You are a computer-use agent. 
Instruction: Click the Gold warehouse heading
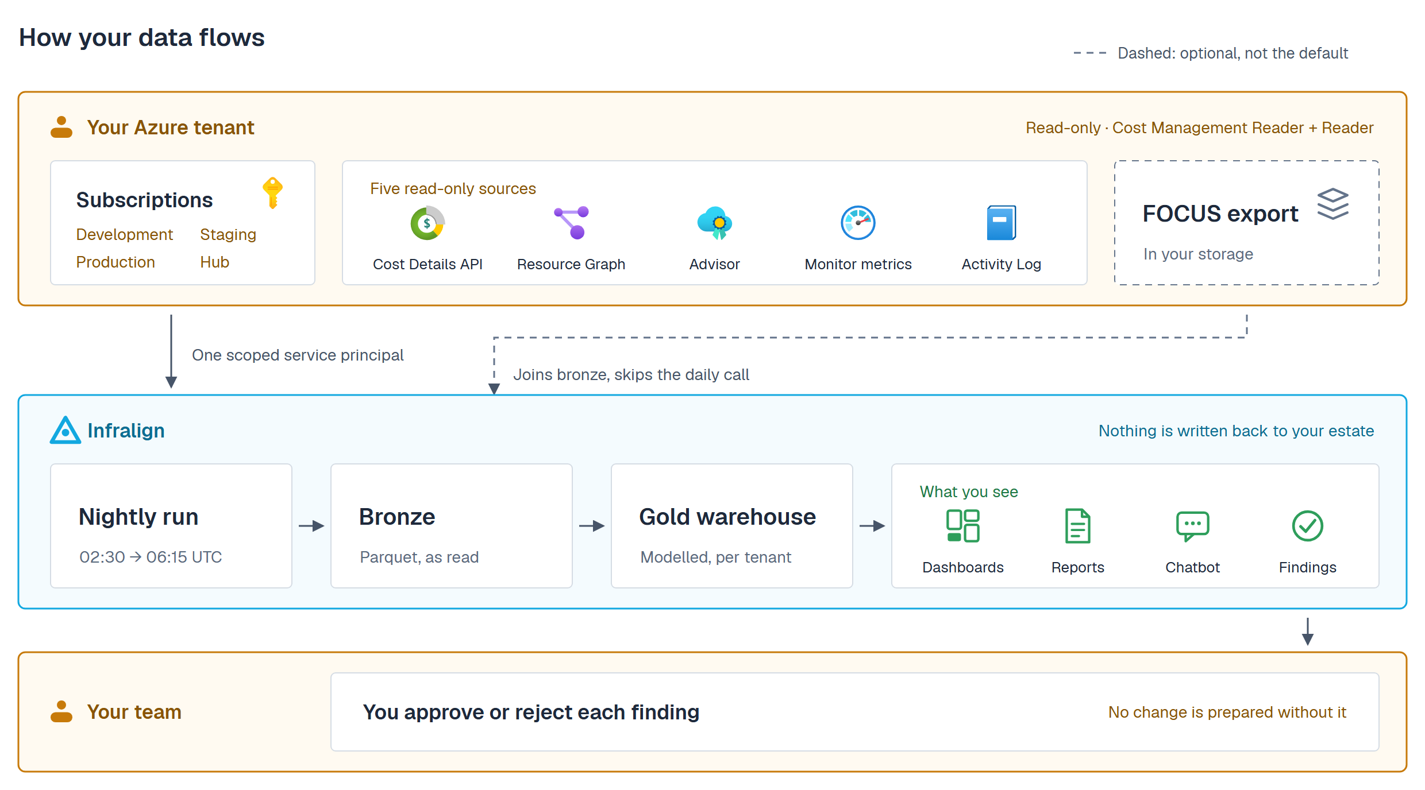(727, 517)
